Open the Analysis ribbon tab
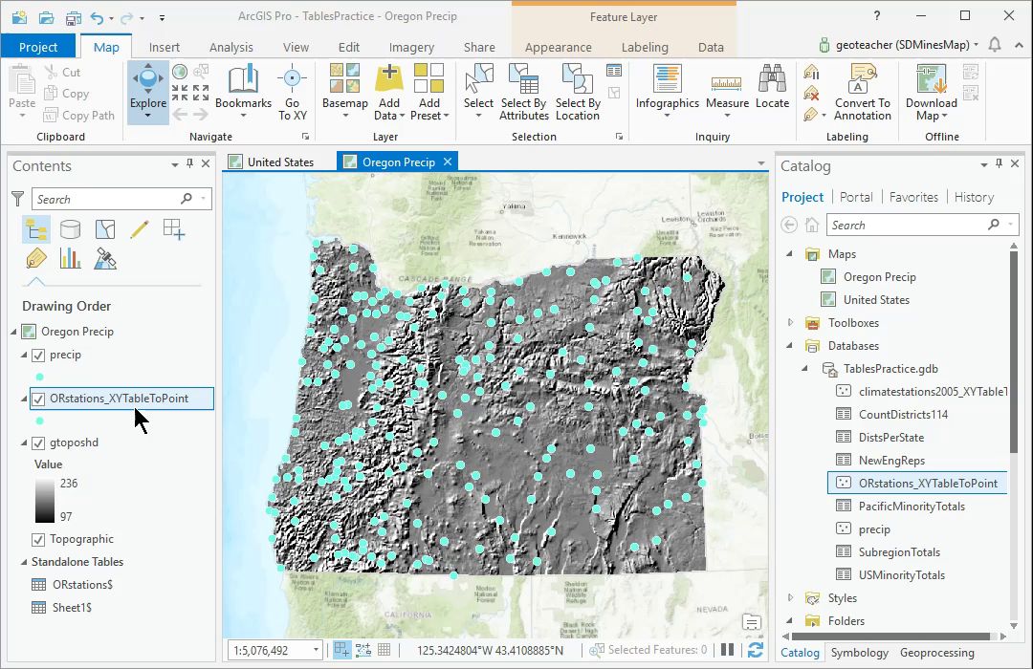This screenshot has height=669, width=1033. [231, 47]
